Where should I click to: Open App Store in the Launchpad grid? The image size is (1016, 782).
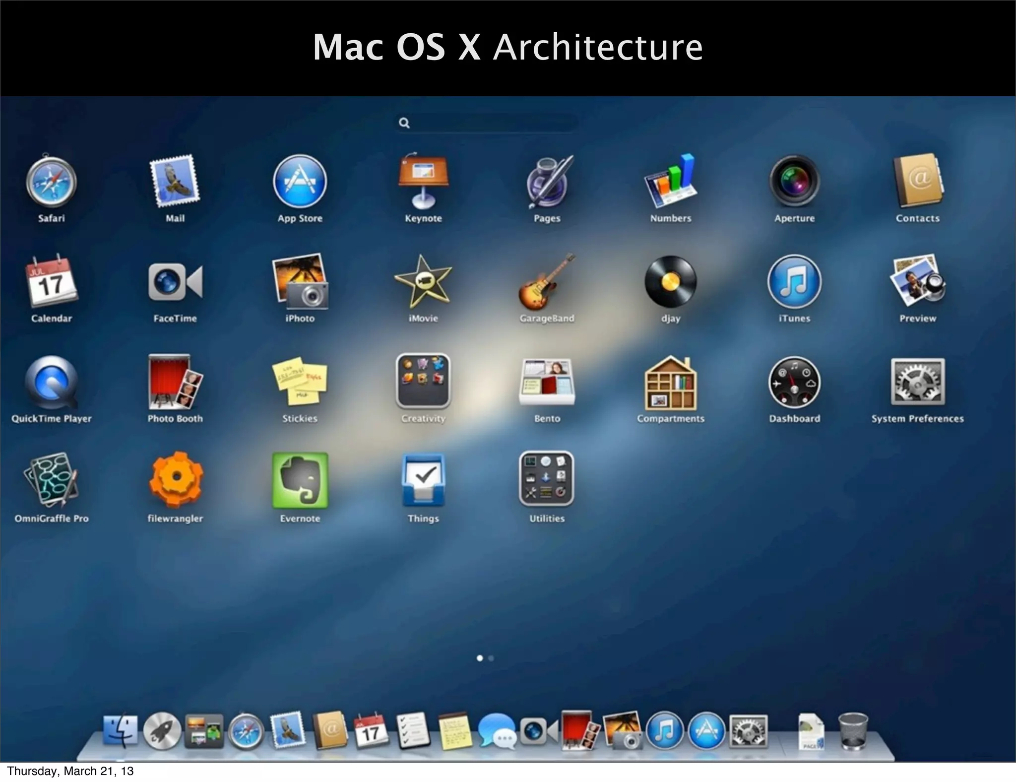pos(300,182)
